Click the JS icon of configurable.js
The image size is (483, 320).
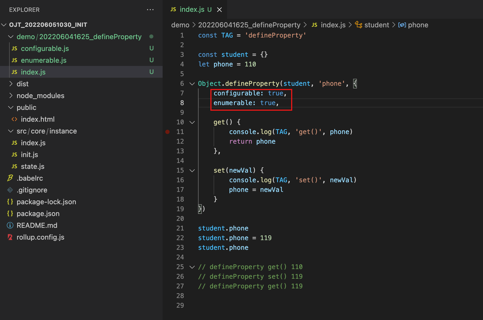14,49
